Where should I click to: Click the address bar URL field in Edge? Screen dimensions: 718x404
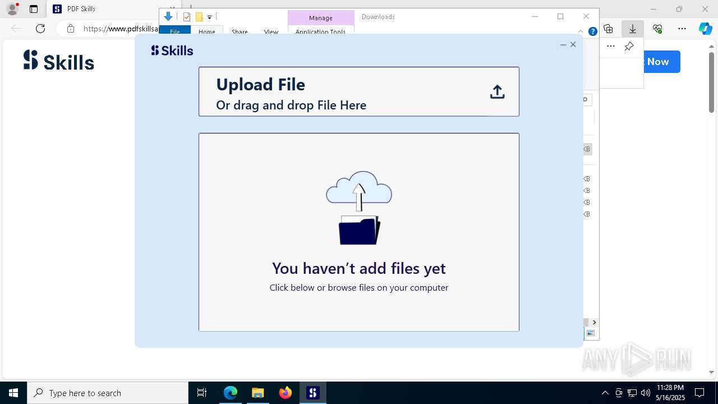[121, 29]
